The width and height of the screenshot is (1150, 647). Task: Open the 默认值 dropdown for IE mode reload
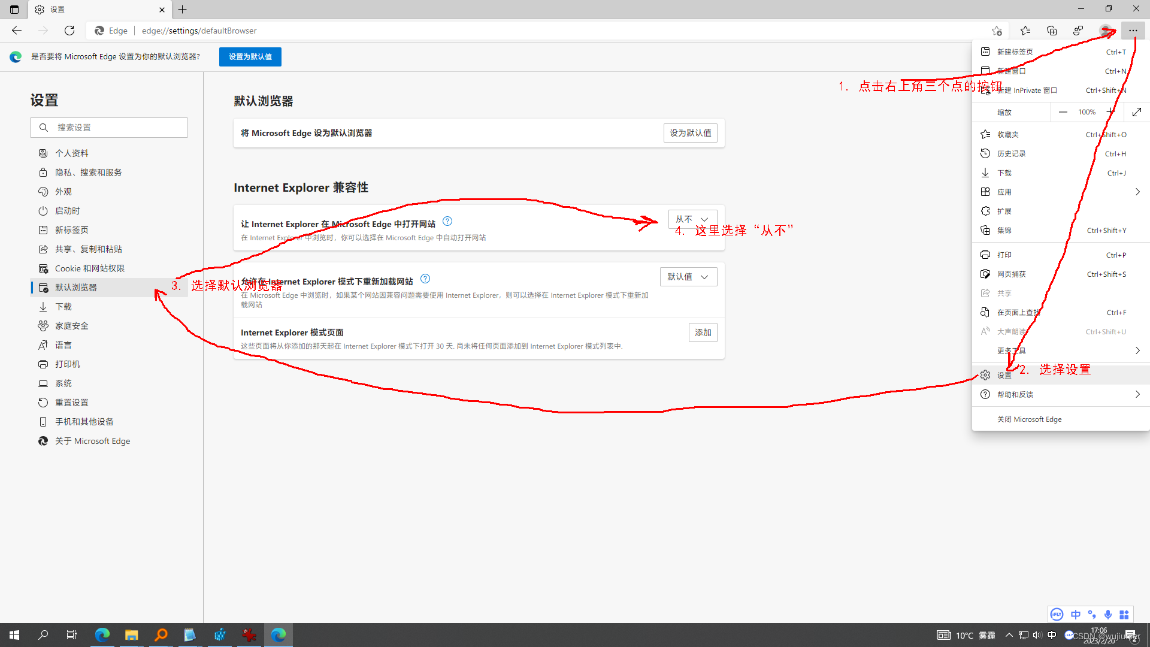(x=688, y=277)
